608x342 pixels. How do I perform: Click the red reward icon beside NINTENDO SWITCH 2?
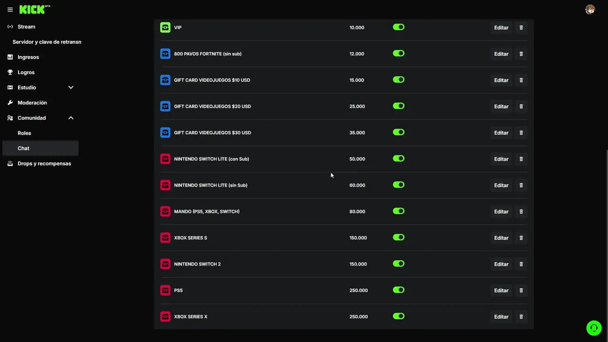click(x=165, y=264)
